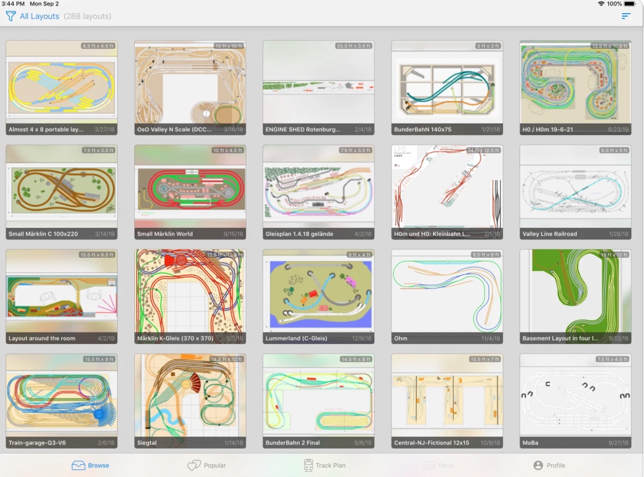Open Small Märklin World layout
Screen dimensions: 644x477
[190, 192]
